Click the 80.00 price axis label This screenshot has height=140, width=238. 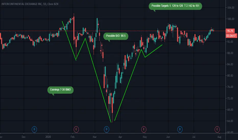point(231,76)
